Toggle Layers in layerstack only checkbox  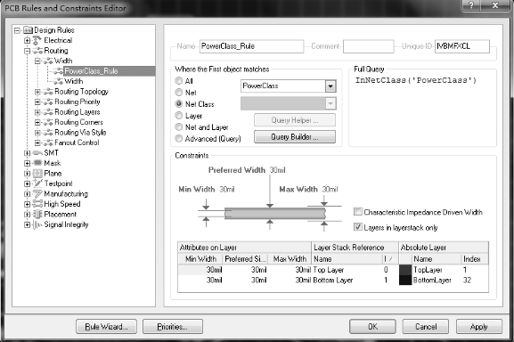[x=358, y=227]
